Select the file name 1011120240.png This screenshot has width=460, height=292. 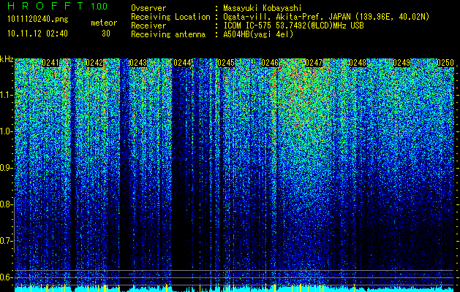tap(38, 20)
